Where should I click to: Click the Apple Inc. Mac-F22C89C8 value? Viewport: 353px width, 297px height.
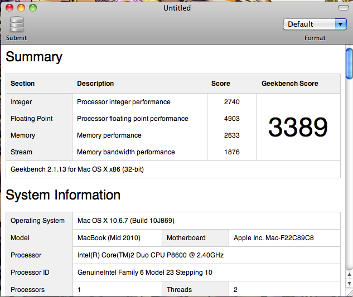pos(273,238)
